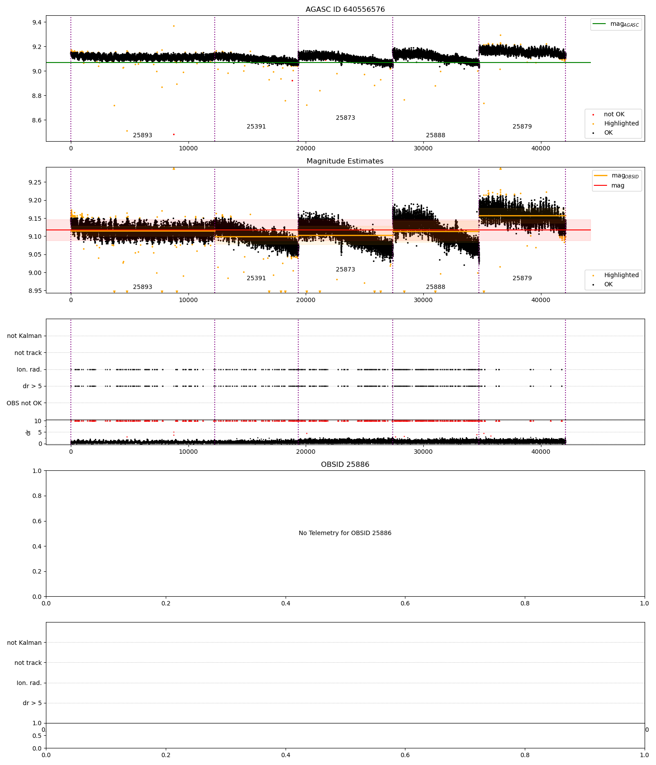Click the 9.4 tick on the top plot

coord(37,22)
